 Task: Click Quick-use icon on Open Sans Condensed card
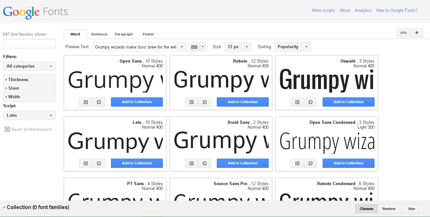(297, 163)
